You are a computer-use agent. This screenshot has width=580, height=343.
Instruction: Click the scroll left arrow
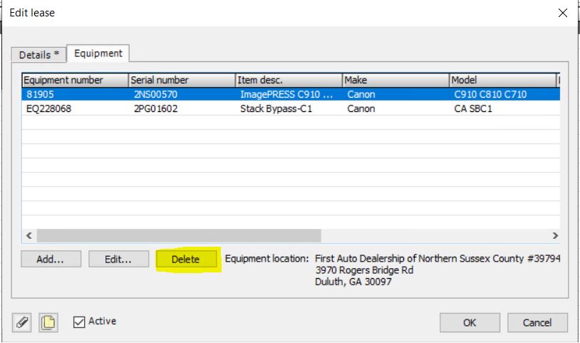pyautogui.click(x=29, y=236)
